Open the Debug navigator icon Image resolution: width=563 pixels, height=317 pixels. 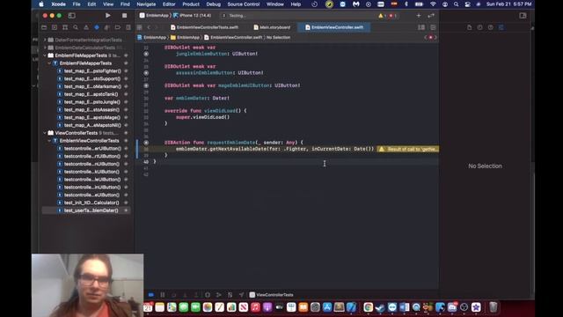point(107,27)
